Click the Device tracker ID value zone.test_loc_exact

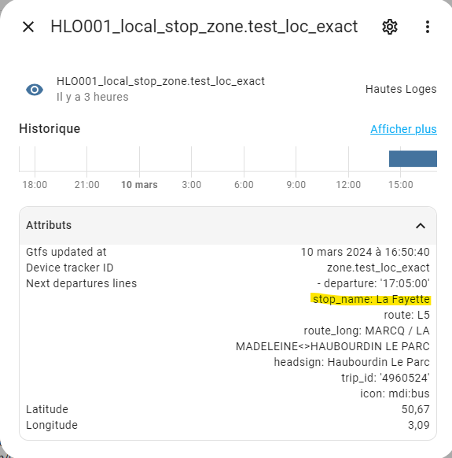[378, 268]
